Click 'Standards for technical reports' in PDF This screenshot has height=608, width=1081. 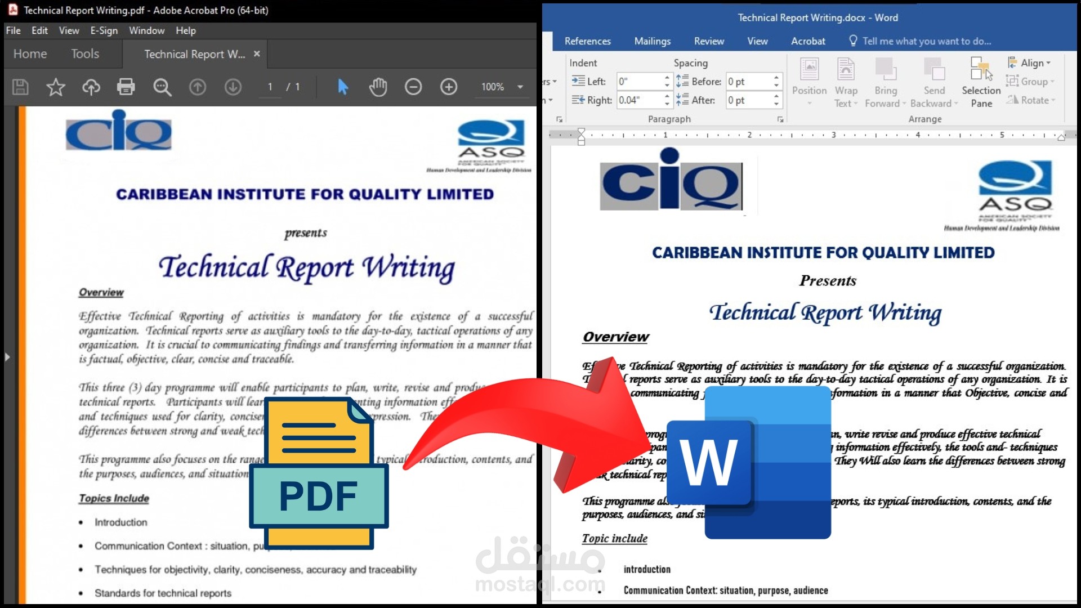163,593
